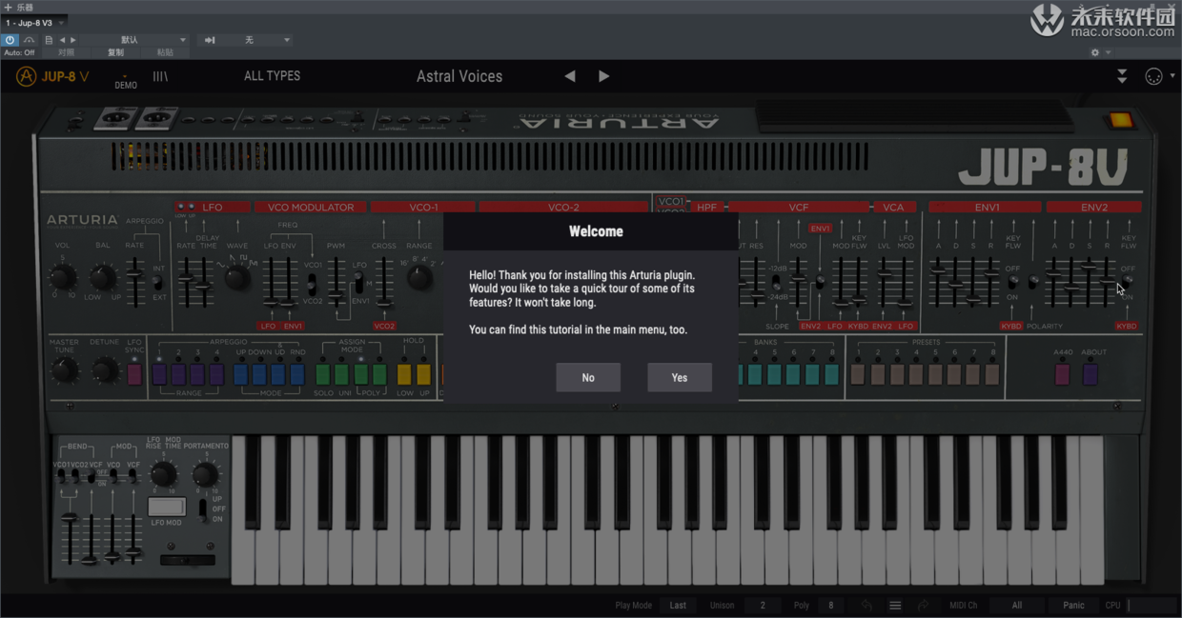Open the DEMO menu dropdown
This screenshot has width=1182, height=618.
pos(125,81)
